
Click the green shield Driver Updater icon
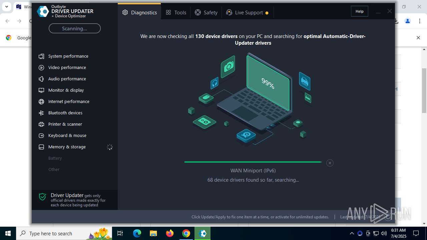point(42,197)
